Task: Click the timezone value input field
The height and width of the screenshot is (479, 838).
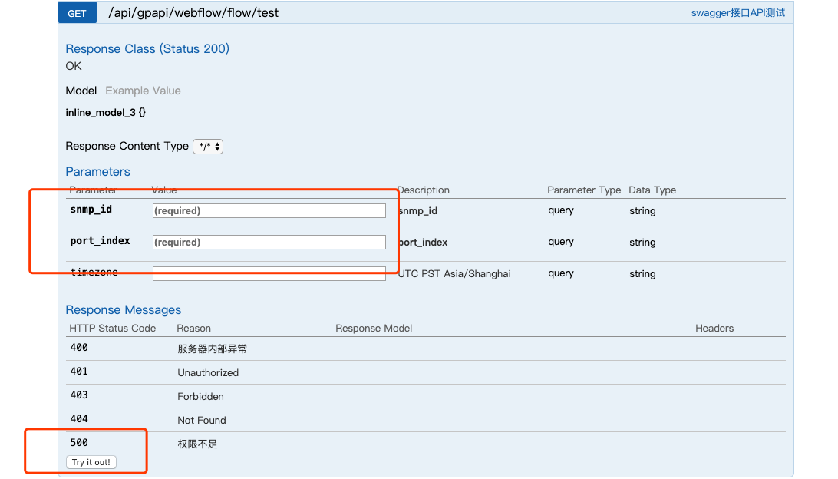Action: (269, 273)
